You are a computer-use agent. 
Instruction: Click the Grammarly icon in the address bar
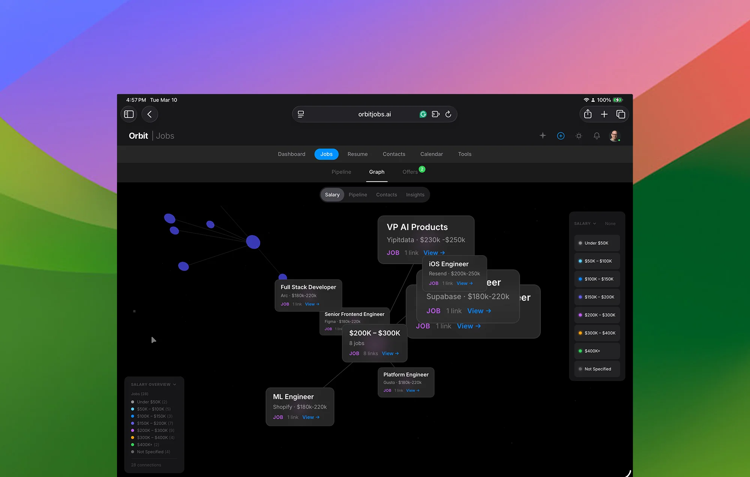(423, 114)
